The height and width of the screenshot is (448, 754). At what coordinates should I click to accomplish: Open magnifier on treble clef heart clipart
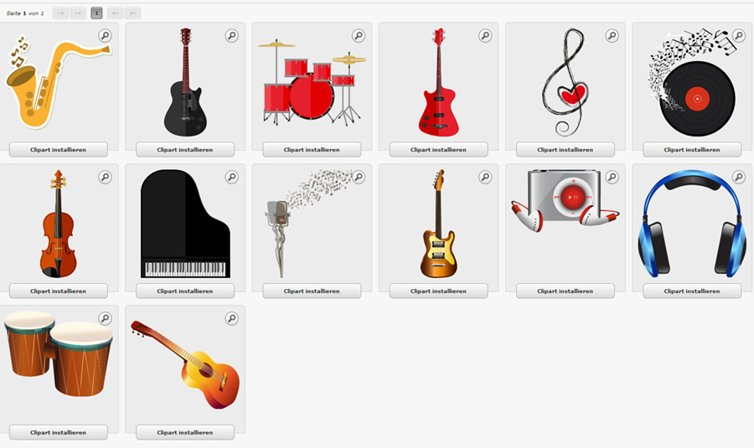[x=612, y=35]
